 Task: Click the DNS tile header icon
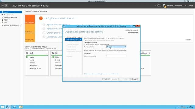(53, 53)
